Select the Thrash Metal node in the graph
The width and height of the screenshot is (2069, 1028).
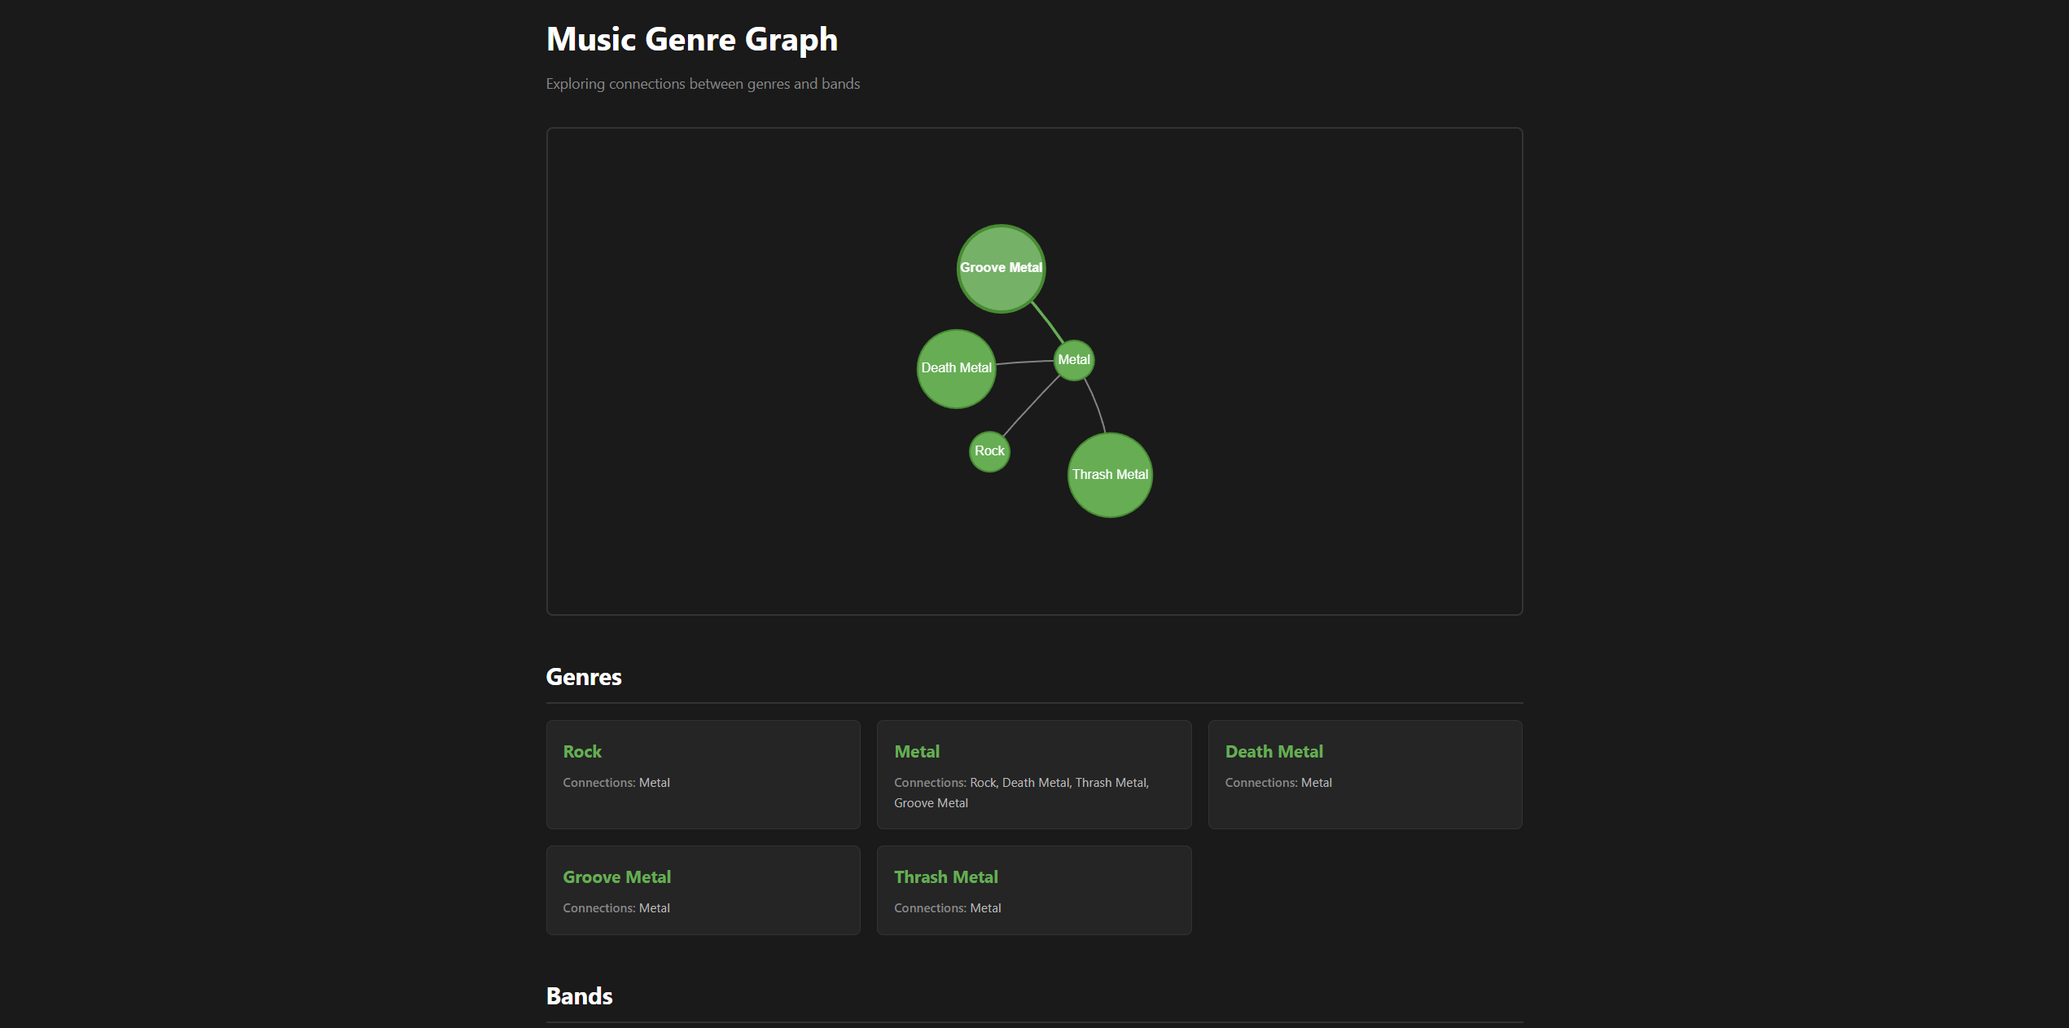pos(1109,474)
